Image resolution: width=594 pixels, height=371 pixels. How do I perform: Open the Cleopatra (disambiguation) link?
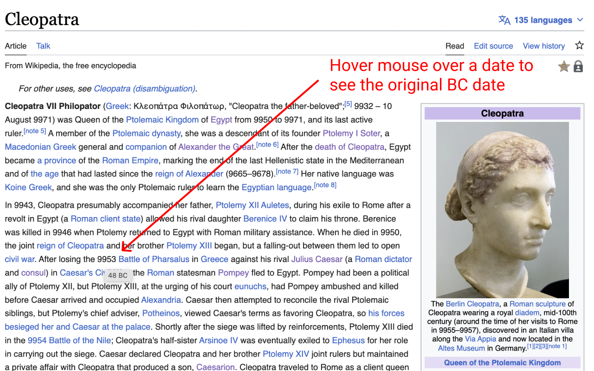click(144, 89)
